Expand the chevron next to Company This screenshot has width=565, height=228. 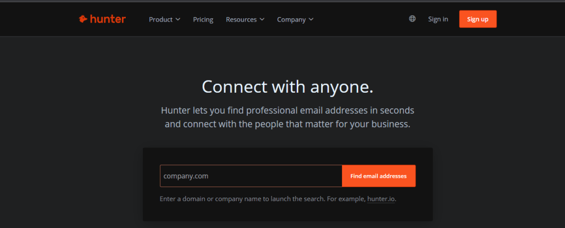click(311, 19)
